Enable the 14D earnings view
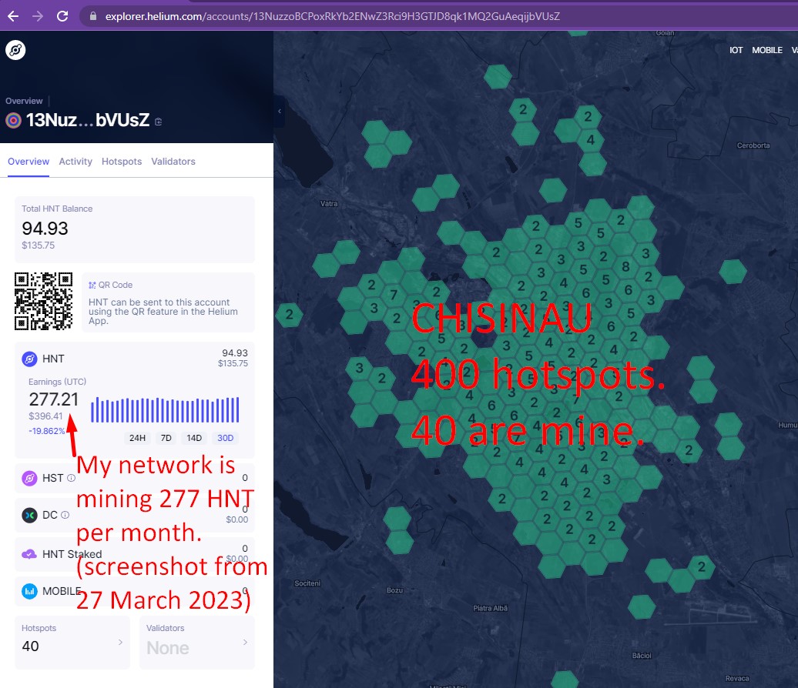Viewport: 798px width, 688px height. 195,438
